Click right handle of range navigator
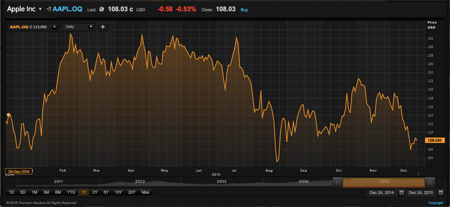Screen dimensions: 450x207 click(430, 182)
